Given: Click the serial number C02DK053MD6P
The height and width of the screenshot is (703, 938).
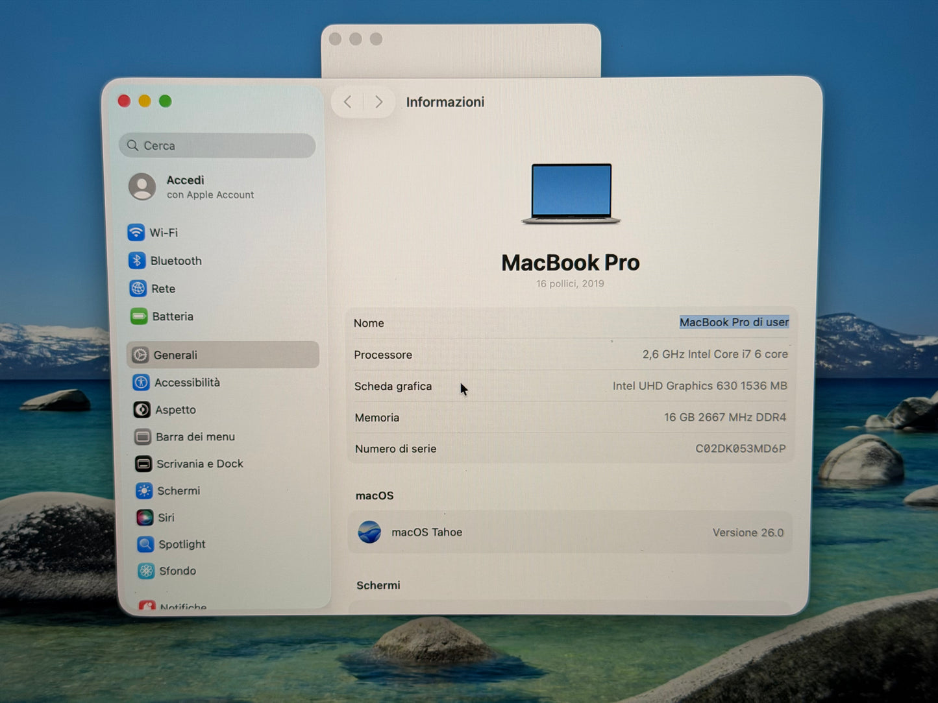Looking at the screenshot, I should pos(741,449).
